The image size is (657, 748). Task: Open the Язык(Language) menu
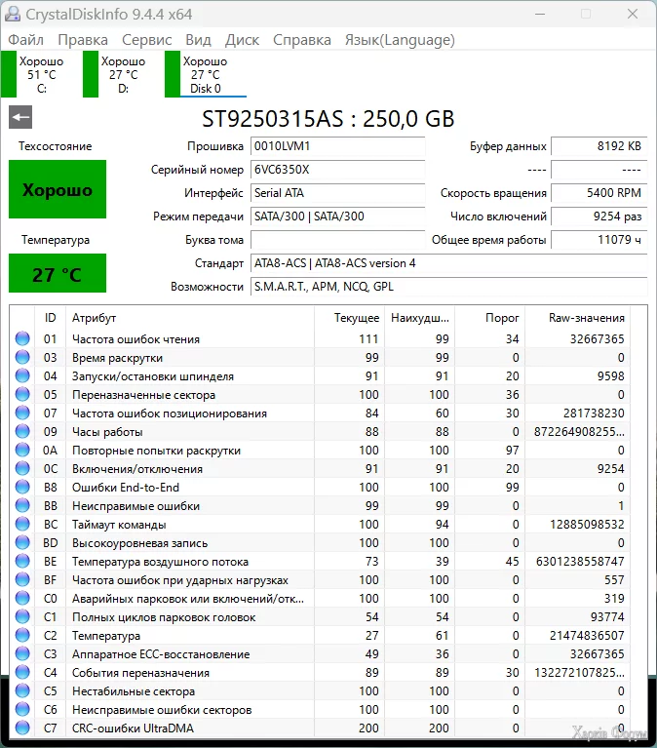[x=400, y=40]
